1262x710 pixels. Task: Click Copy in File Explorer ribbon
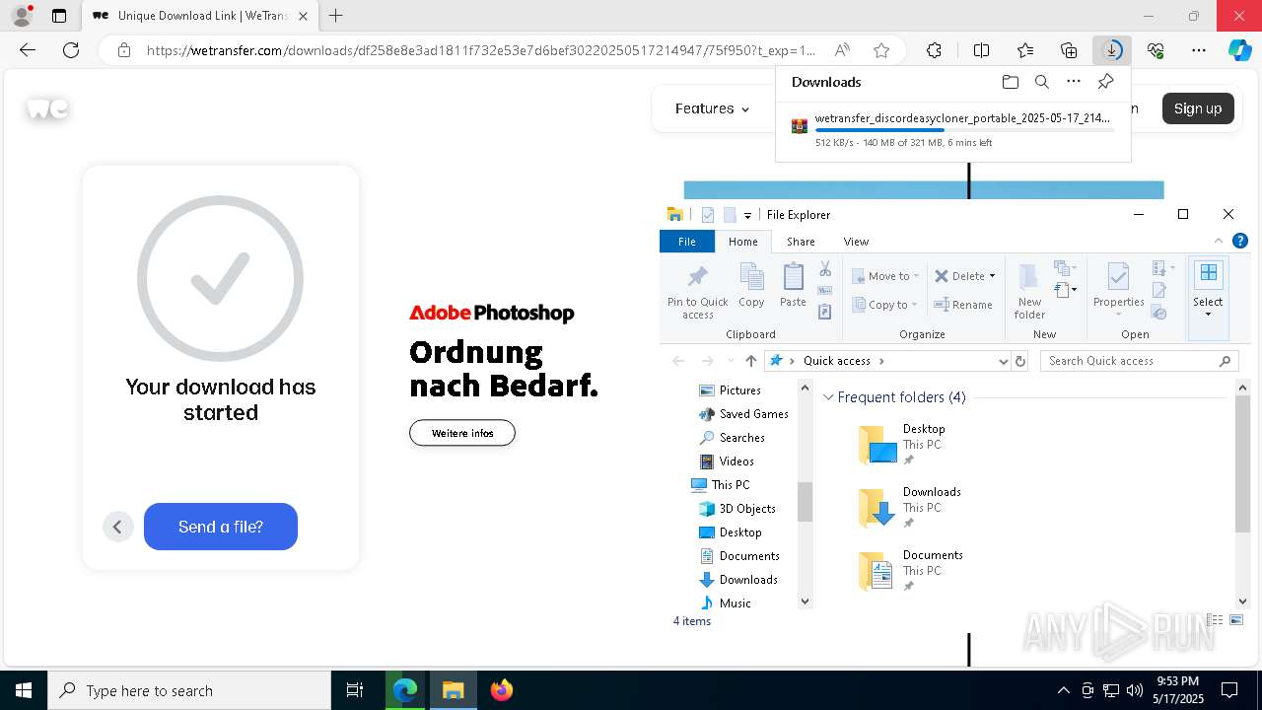751,286
